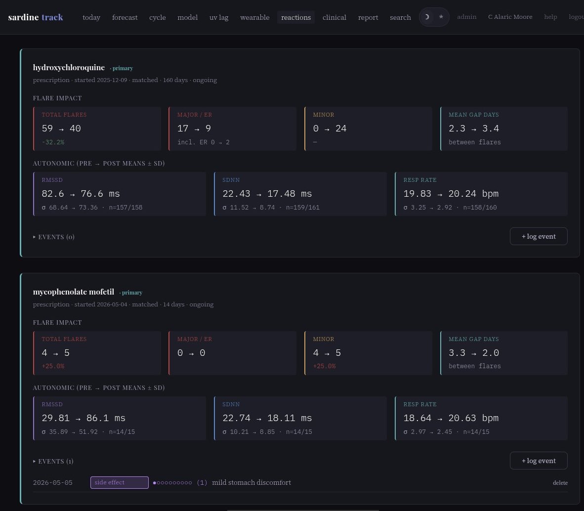Click mild stomach discomfort event text
Screen dimensions: 584x511
pos(251,482)
